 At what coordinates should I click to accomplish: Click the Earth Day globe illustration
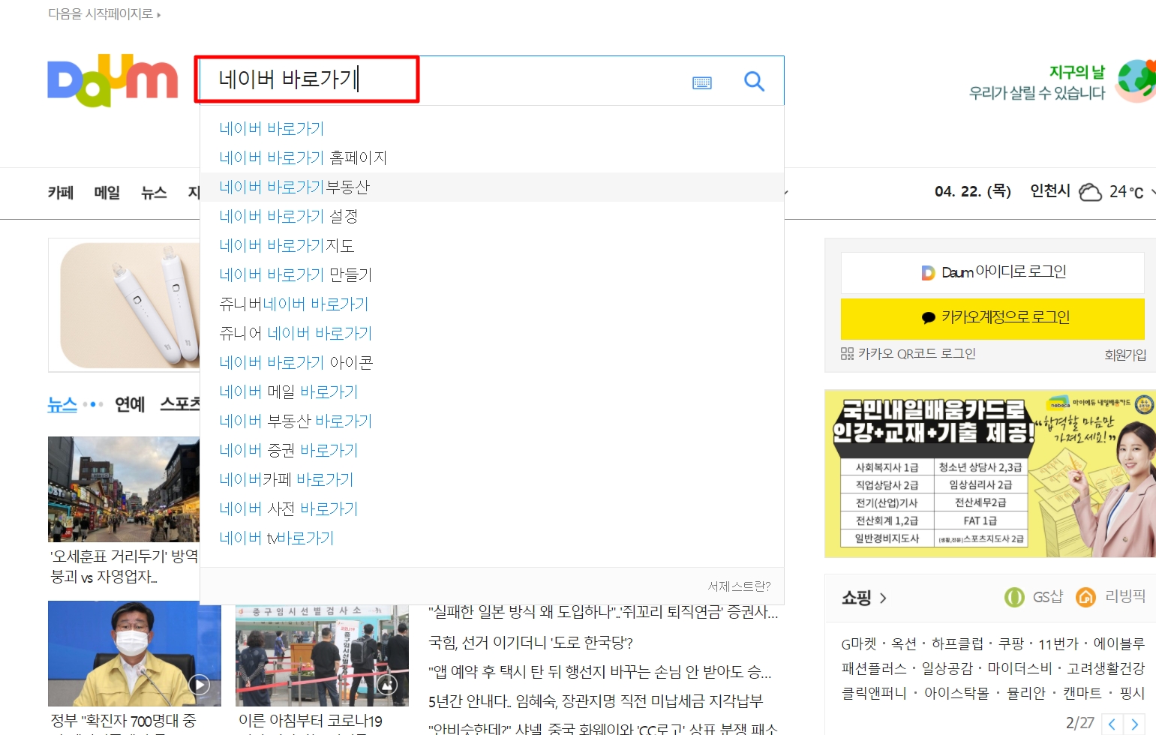[1136, 81]
